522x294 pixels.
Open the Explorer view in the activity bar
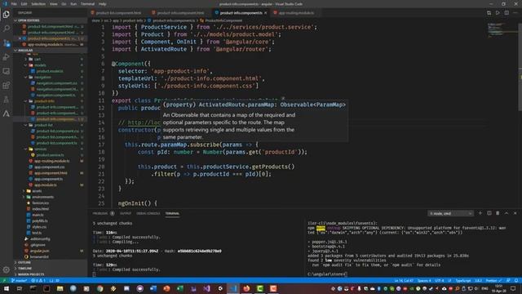[6, 15]
